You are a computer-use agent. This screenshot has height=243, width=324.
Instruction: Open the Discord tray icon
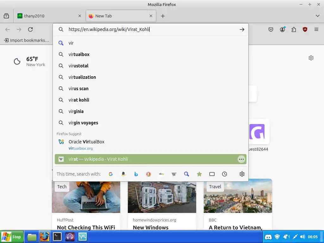pos(268,237)
